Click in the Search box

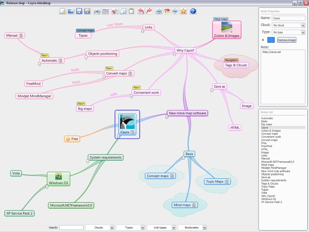point(71,227)
